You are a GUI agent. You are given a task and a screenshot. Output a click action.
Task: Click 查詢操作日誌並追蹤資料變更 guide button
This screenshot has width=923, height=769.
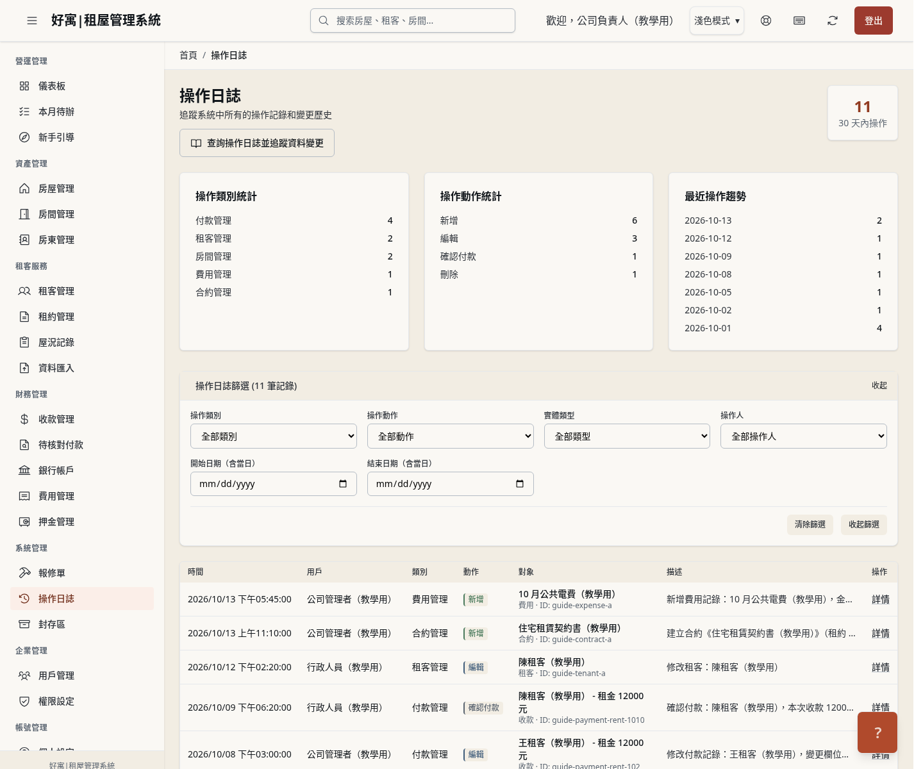(x=257, y=143)
